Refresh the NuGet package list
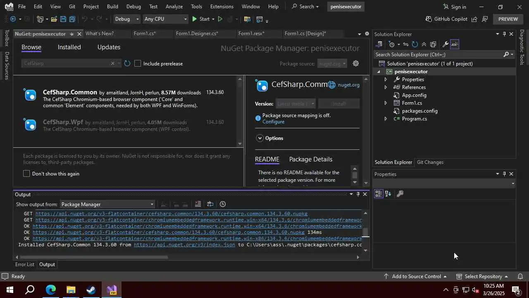The height and width of the screenshot is (298, 529). pyautogui.click(x=127, y=63)
